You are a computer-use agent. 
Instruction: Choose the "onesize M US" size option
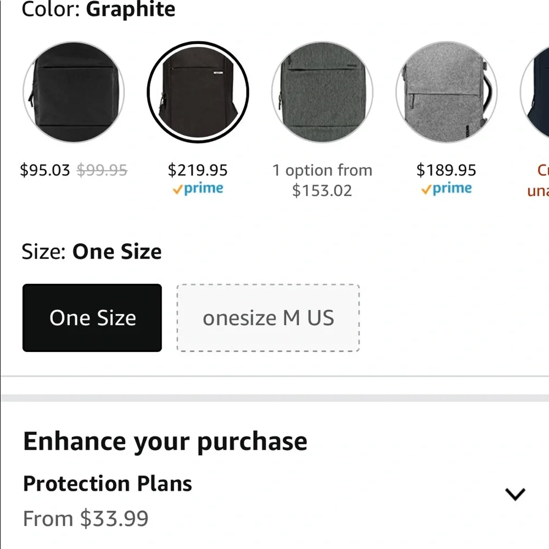coord(268,318)
